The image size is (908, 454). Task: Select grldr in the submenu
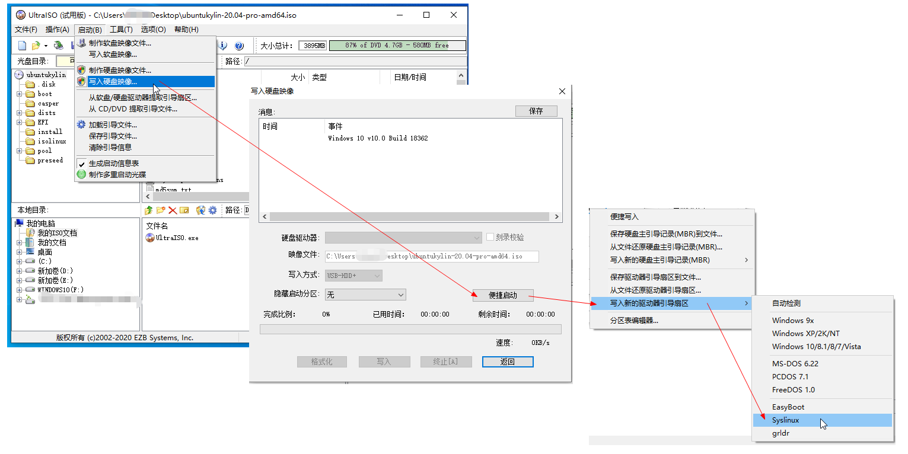point(823,433)
